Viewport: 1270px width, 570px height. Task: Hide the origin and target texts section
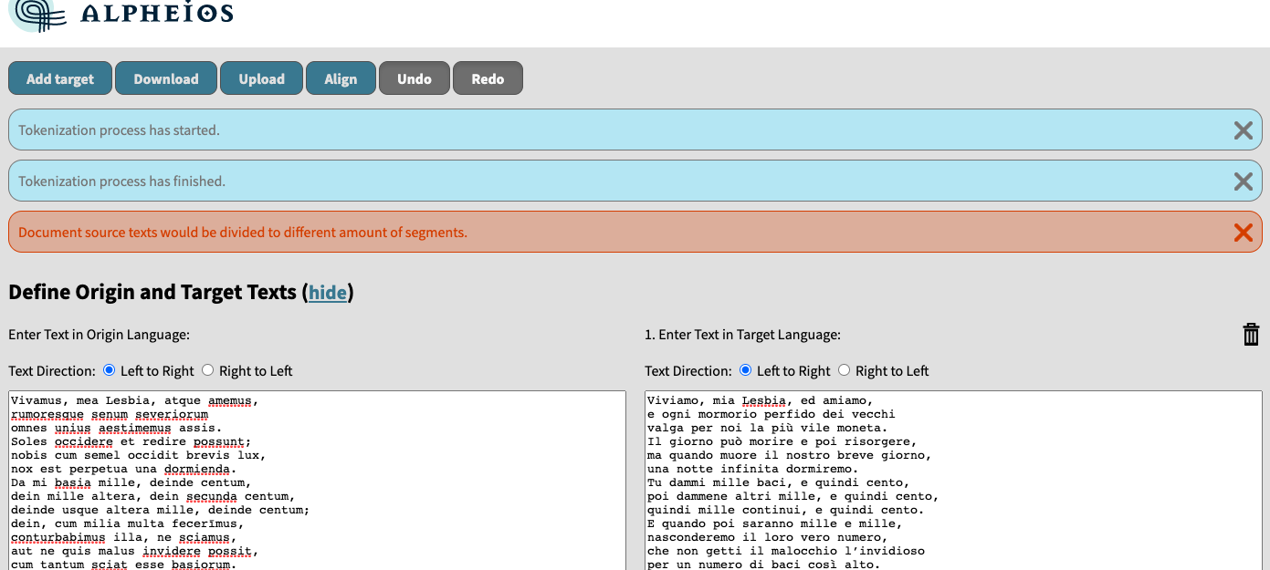328,293
